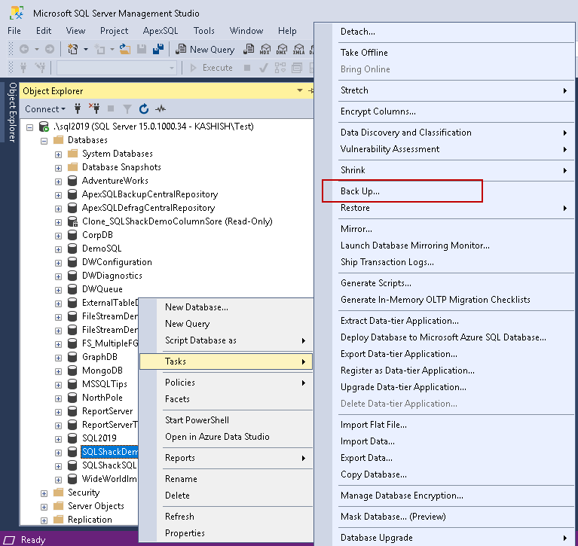Viewport: 578px width, 546px height.
Task: Select Clone_SQLShackDemoColumnSore read-only database
Action: 177,221
